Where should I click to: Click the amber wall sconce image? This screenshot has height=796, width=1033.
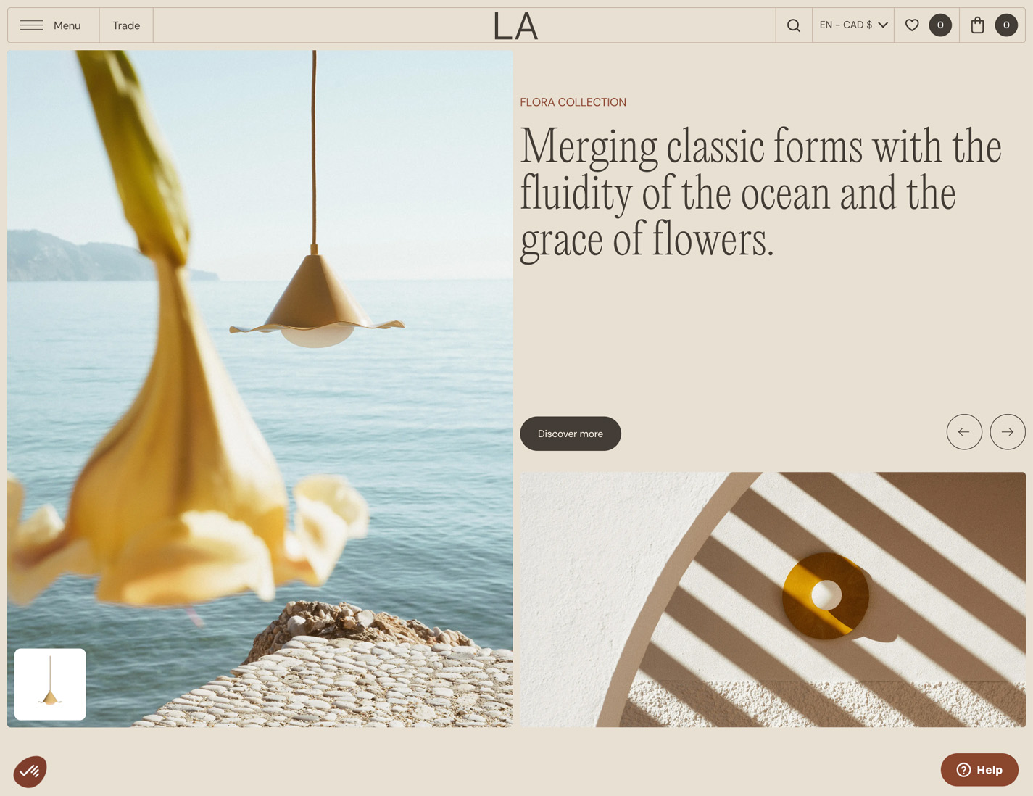(x=773, y=600)
